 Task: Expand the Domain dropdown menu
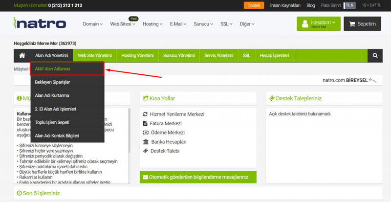pos(93,24)
